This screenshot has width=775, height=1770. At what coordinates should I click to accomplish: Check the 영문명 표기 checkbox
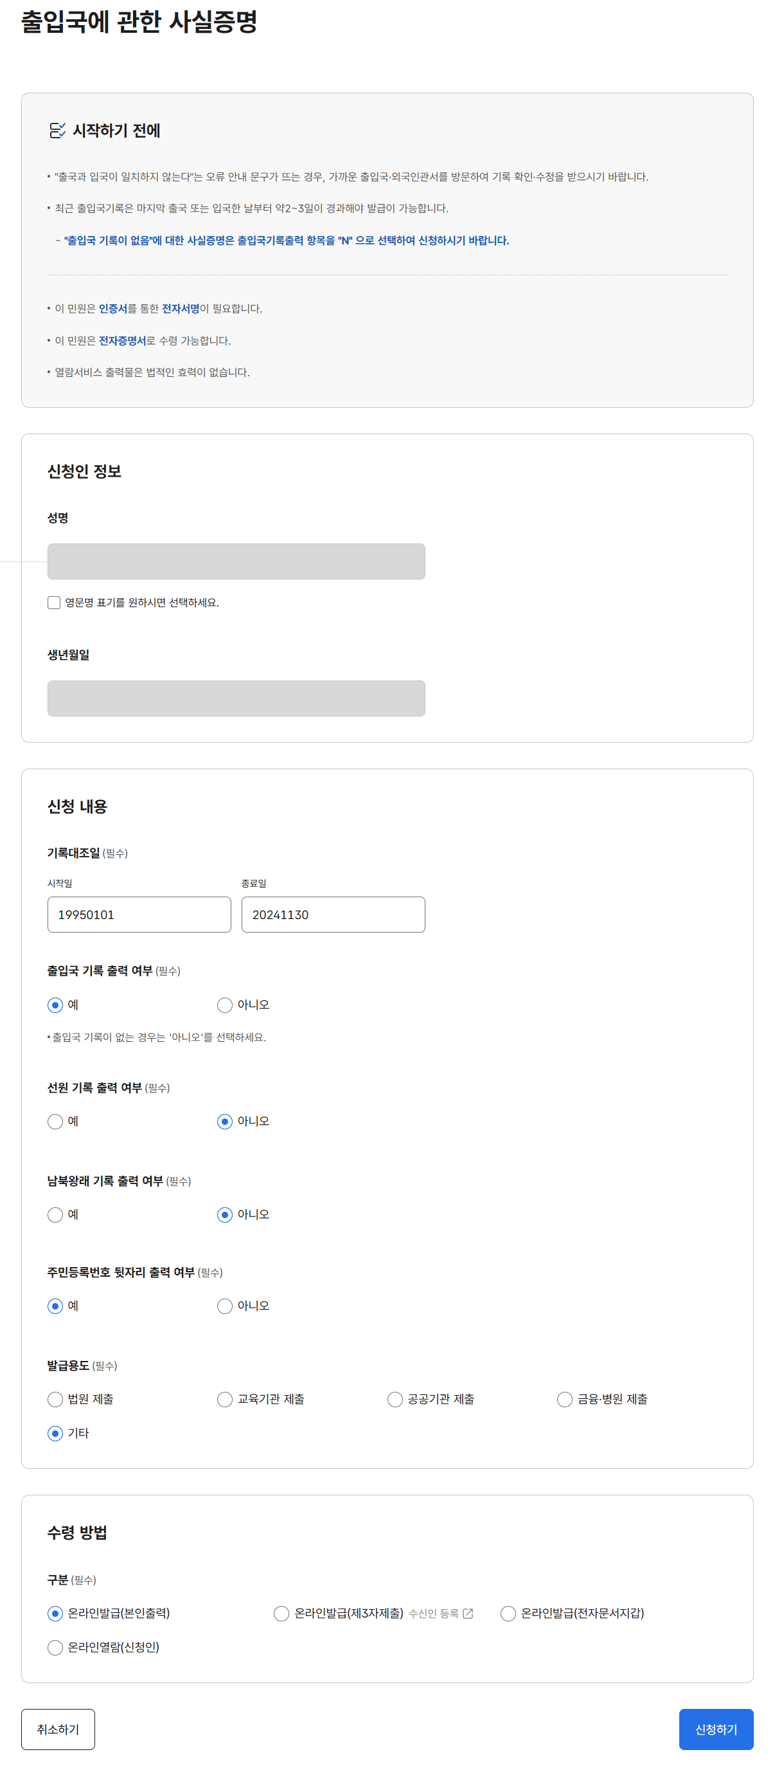53,603
